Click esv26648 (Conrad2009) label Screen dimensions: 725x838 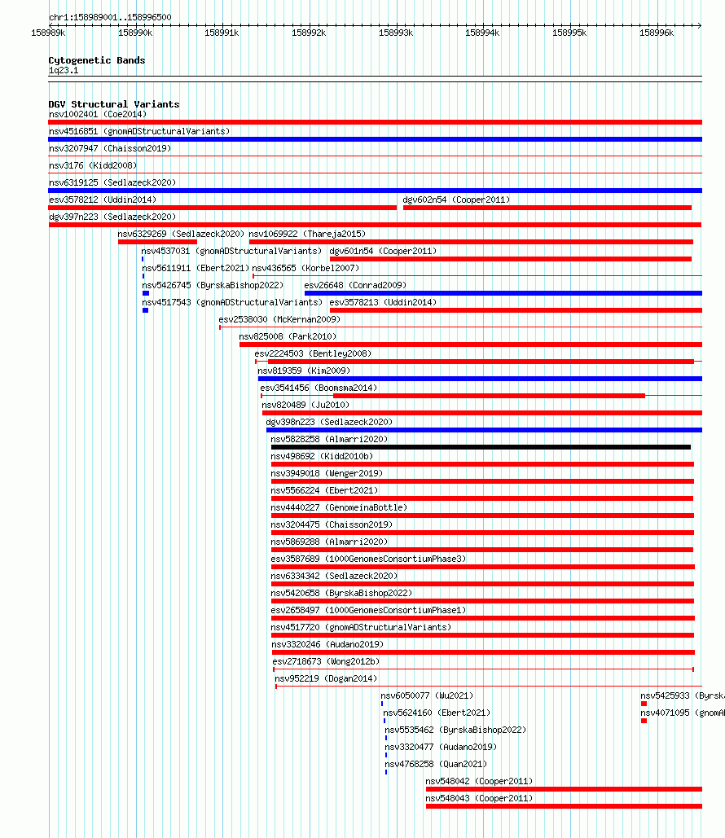point(355,285)
